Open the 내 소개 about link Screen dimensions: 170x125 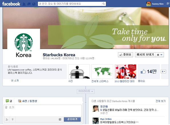tap(15, 81)
